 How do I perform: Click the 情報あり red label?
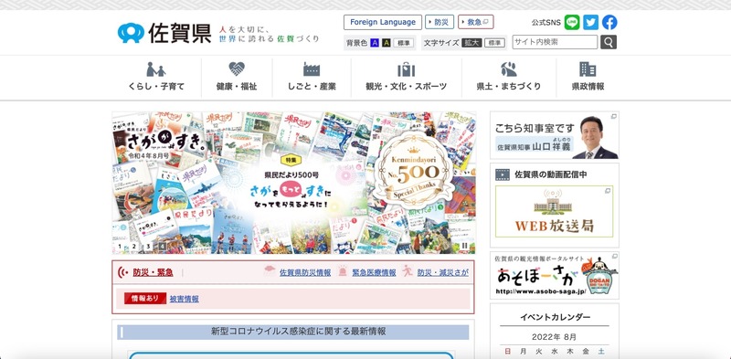click(145, 299)
